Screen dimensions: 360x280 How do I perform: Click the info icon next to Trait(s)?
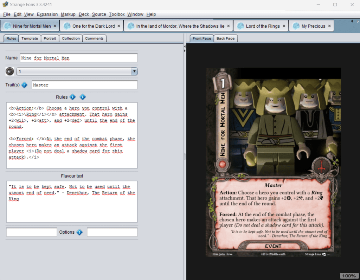coord(24,85)
